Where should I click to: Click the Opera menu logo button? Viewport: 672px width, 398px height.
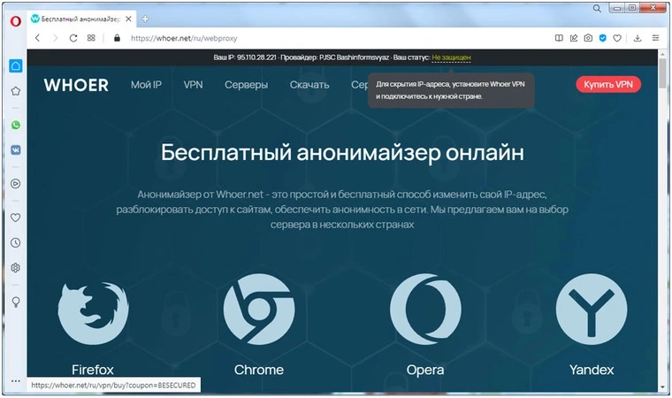(14, 18)
